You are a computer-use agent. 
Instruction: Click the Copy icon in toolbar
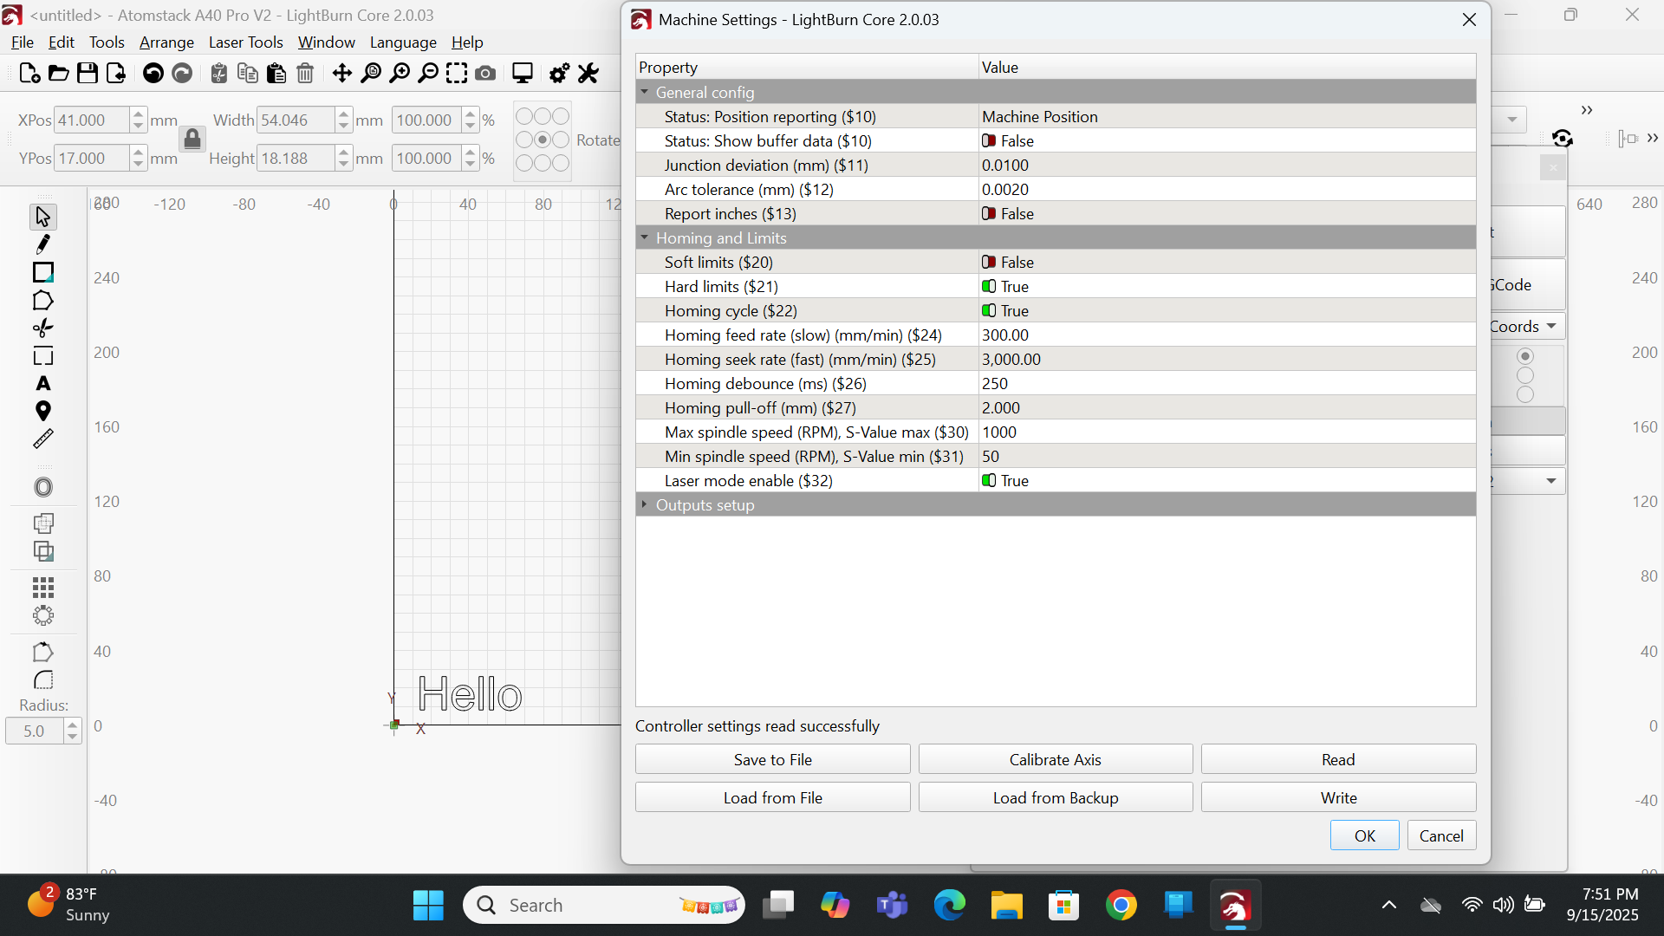point(248,74)
